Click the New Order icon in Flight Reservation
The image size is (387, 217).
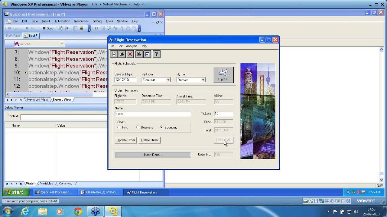pyautogui.click(x=114, y=54)
